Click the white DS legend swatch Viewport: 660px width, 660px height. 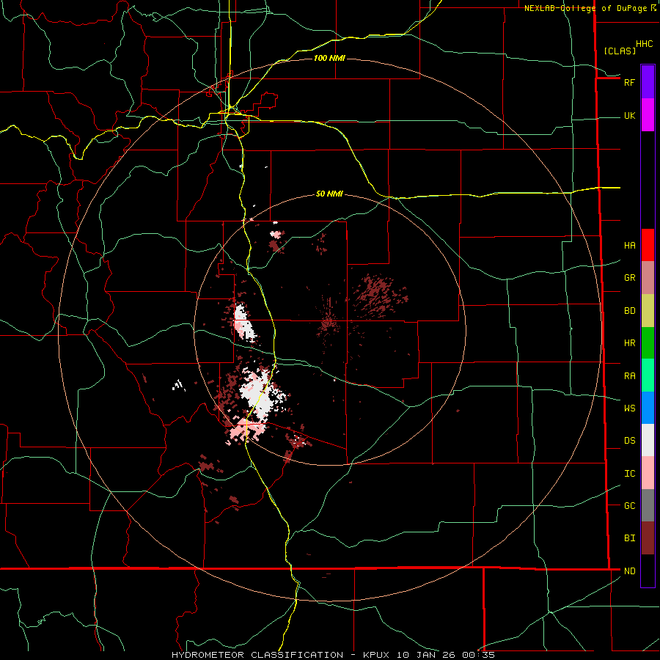tap(648, 440)
